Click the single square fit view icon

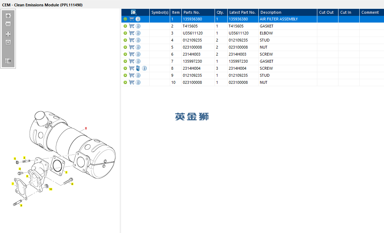8,42
